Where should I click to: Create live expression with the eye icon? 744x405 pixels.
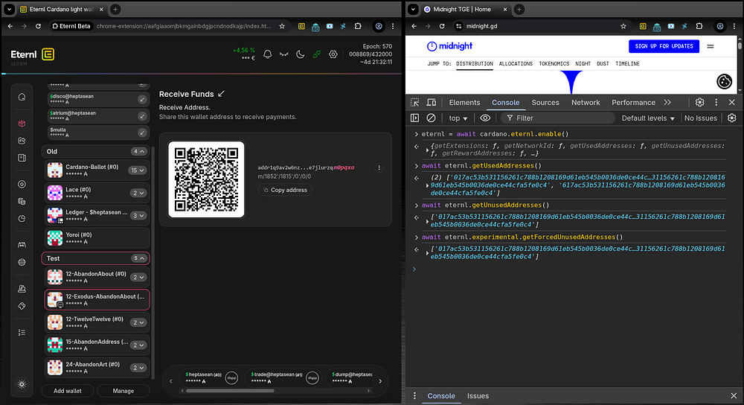click(x=485, y=118)
